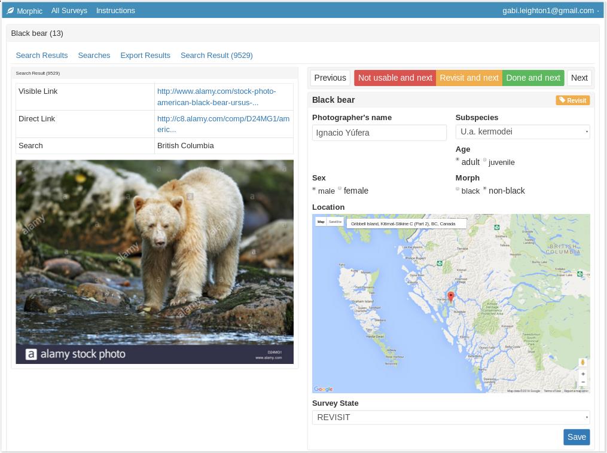Expand the Survey State dropdown
This screenshot has width=607, height=453.
(450, 417)
